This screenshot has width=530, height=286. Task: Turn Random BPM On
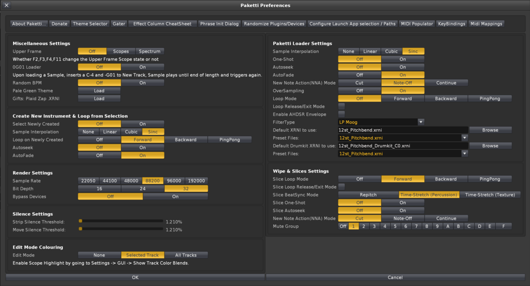(x=142, y=83)
